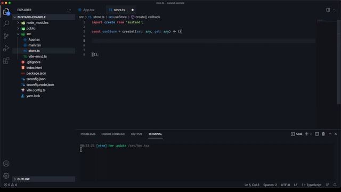Select the TERMINAL panel tab
The width and height of the screenshot is (341, 192).
155,134
